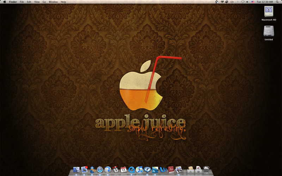Image resolution: width=282 pixels, height=176 pixels.
Task: Open the Window menu
Action: click(x=53, y=2)
